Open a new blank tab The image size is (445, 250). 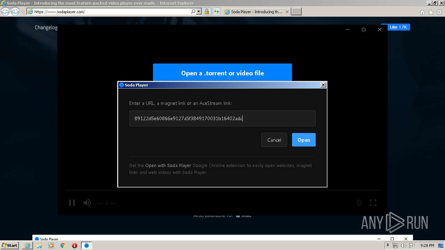coord(296,12)
